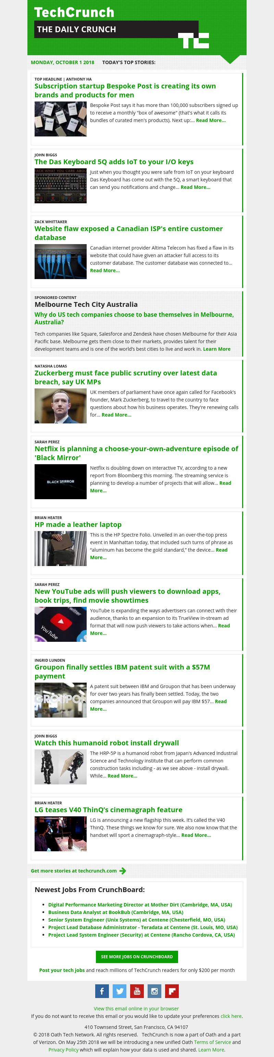Follow Read More on Canadian ISP story
This screenshot has height=1057, width=274.
click(x=105, y=271)
